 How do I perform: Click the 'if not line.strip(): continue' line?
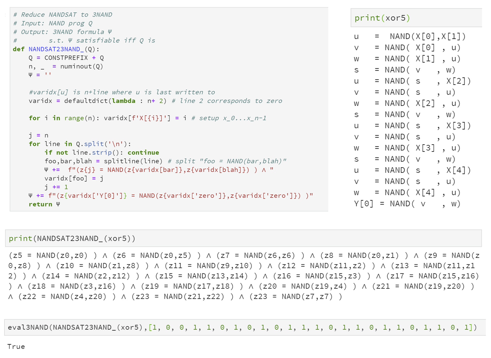(x=102, y=153)
